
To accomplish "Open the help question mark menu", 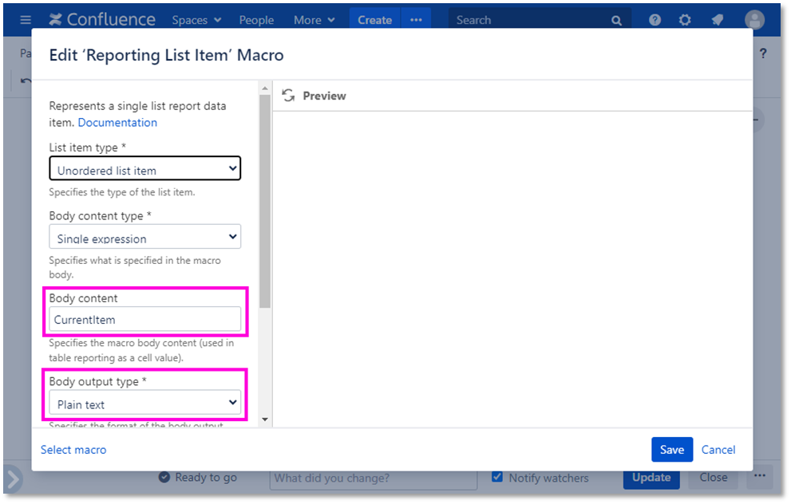I will pyautogui.click(x=655, y=20).
